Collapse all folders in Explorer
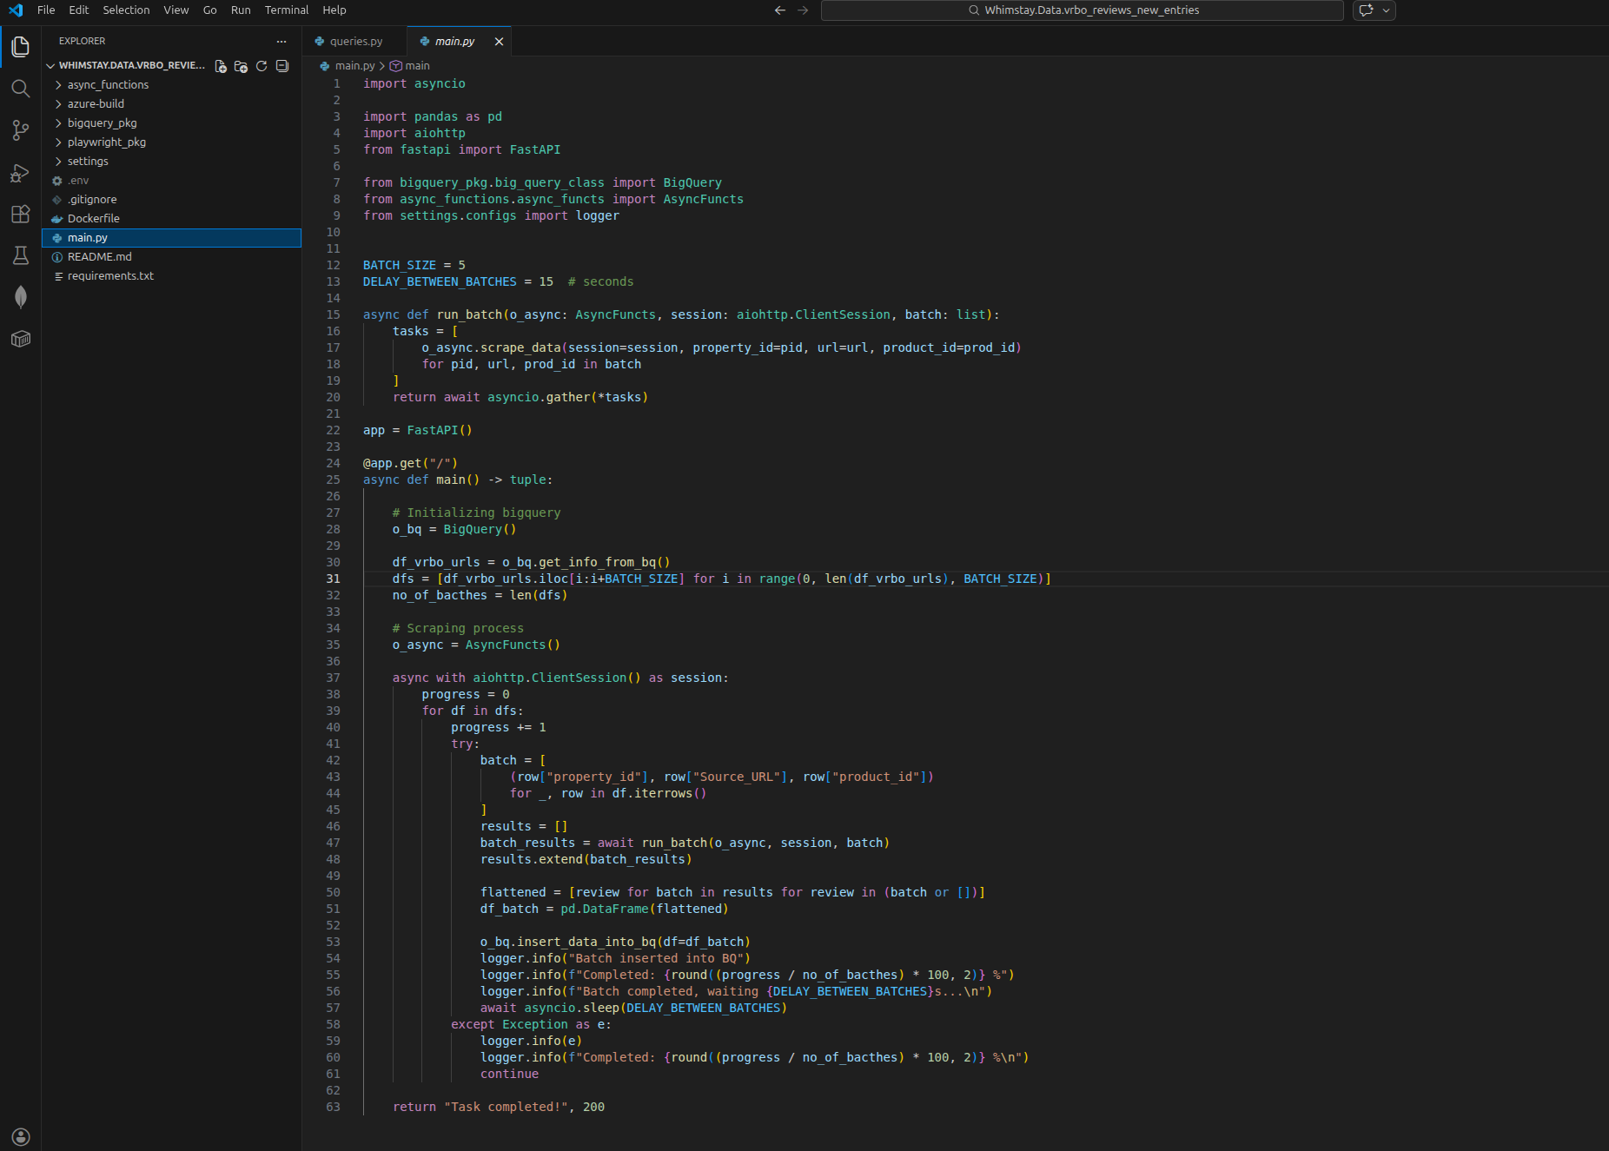The height and width of the screenshot is (1151, 1609). (282, 66)
